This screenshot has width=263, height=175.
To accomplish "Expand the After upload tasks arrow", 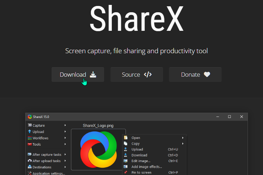I will 65,161.
